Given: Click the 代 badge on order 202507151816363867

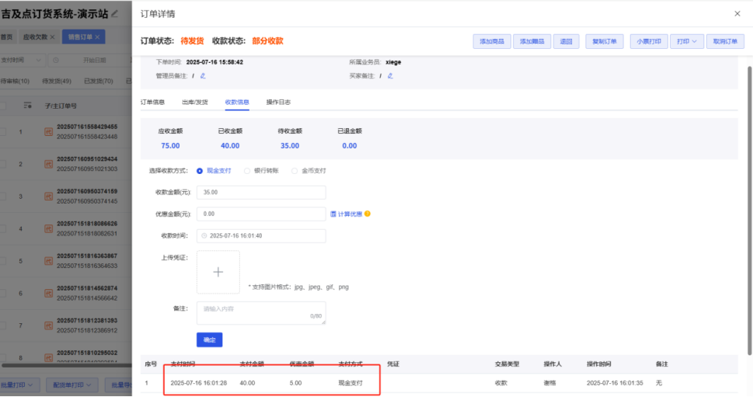Looking at the screenshot, I should tap(48, 261).
